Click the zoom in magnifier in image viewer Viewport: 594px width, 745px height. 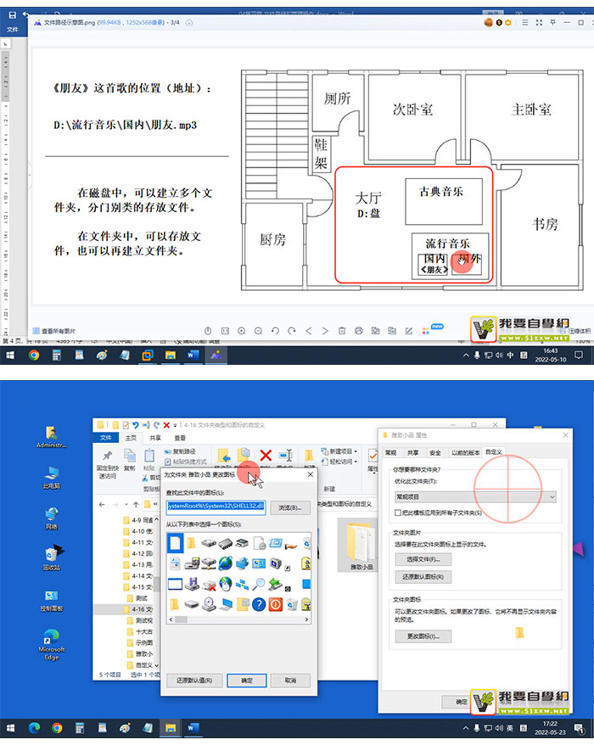click(x=241, y=331)
